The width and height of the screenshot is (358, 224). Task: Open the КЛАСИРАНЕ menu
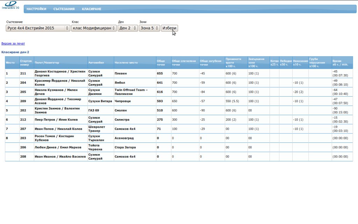92,9
